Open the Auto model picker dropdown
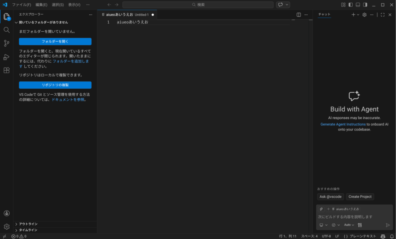This screenshot has height=239, width=396. coord(349,225)
